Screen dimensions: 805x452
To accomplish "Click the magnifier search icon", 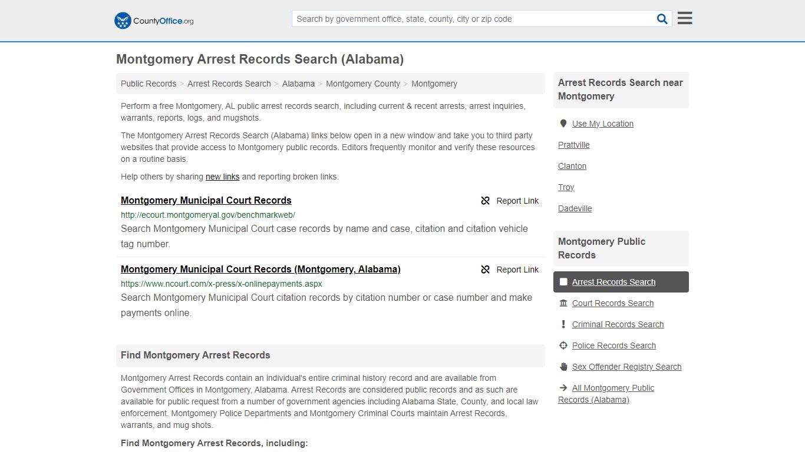I will 662,19.
